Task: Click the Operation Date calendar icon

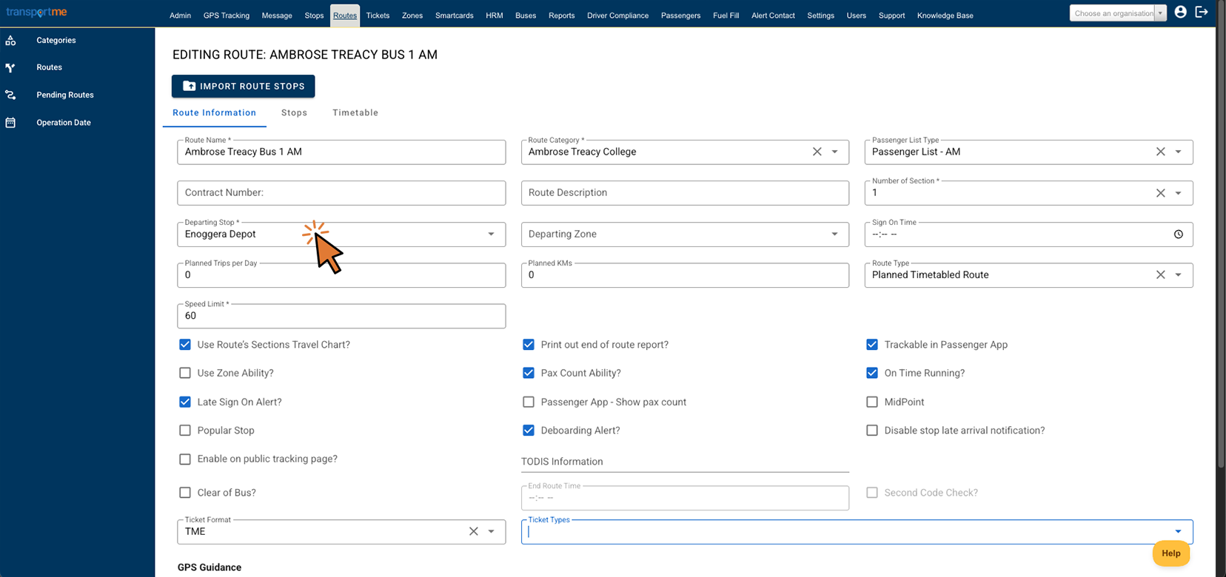Action: click(10, 123)
